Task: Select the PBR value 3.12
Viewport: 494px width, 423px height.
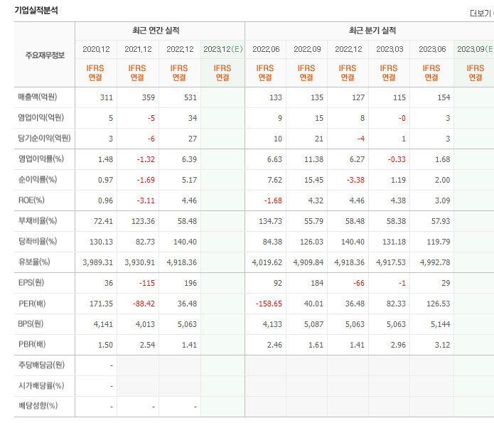Action: 442,345
